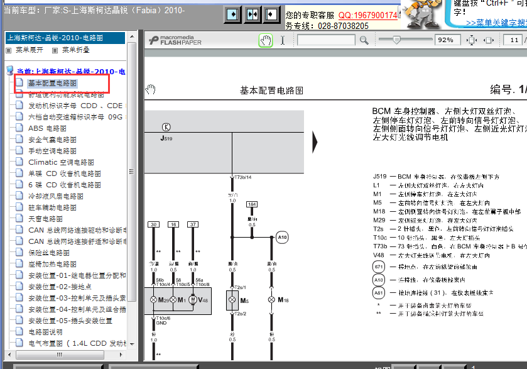Click the tree panel scroll up arrow
Screen dimensions: 527x369
132,36
